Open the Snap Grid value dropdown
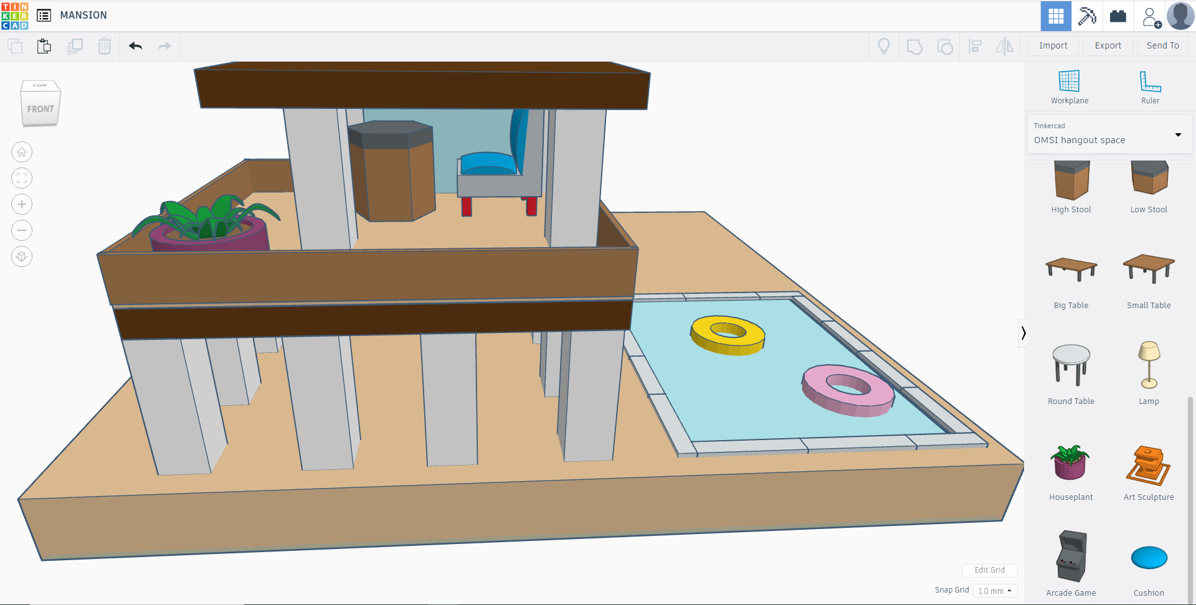Image resolution: width=1196 pixels, height=605 pixels. 995,590
